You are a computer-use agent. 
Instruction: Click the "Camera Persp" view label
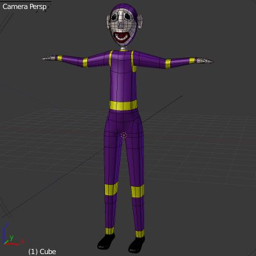click(x=24, y=6)
